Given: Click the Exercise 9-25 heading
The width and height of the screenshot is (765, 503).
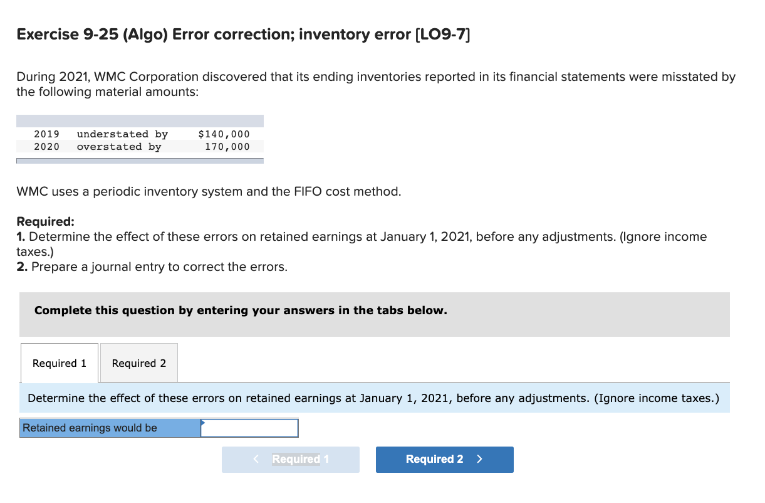Looking at the screenshot, I should coord(242,34).
